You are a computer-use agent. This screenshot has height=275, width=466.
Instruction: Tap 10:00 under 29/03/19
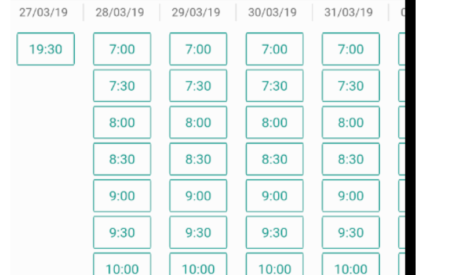coord(198,267)
